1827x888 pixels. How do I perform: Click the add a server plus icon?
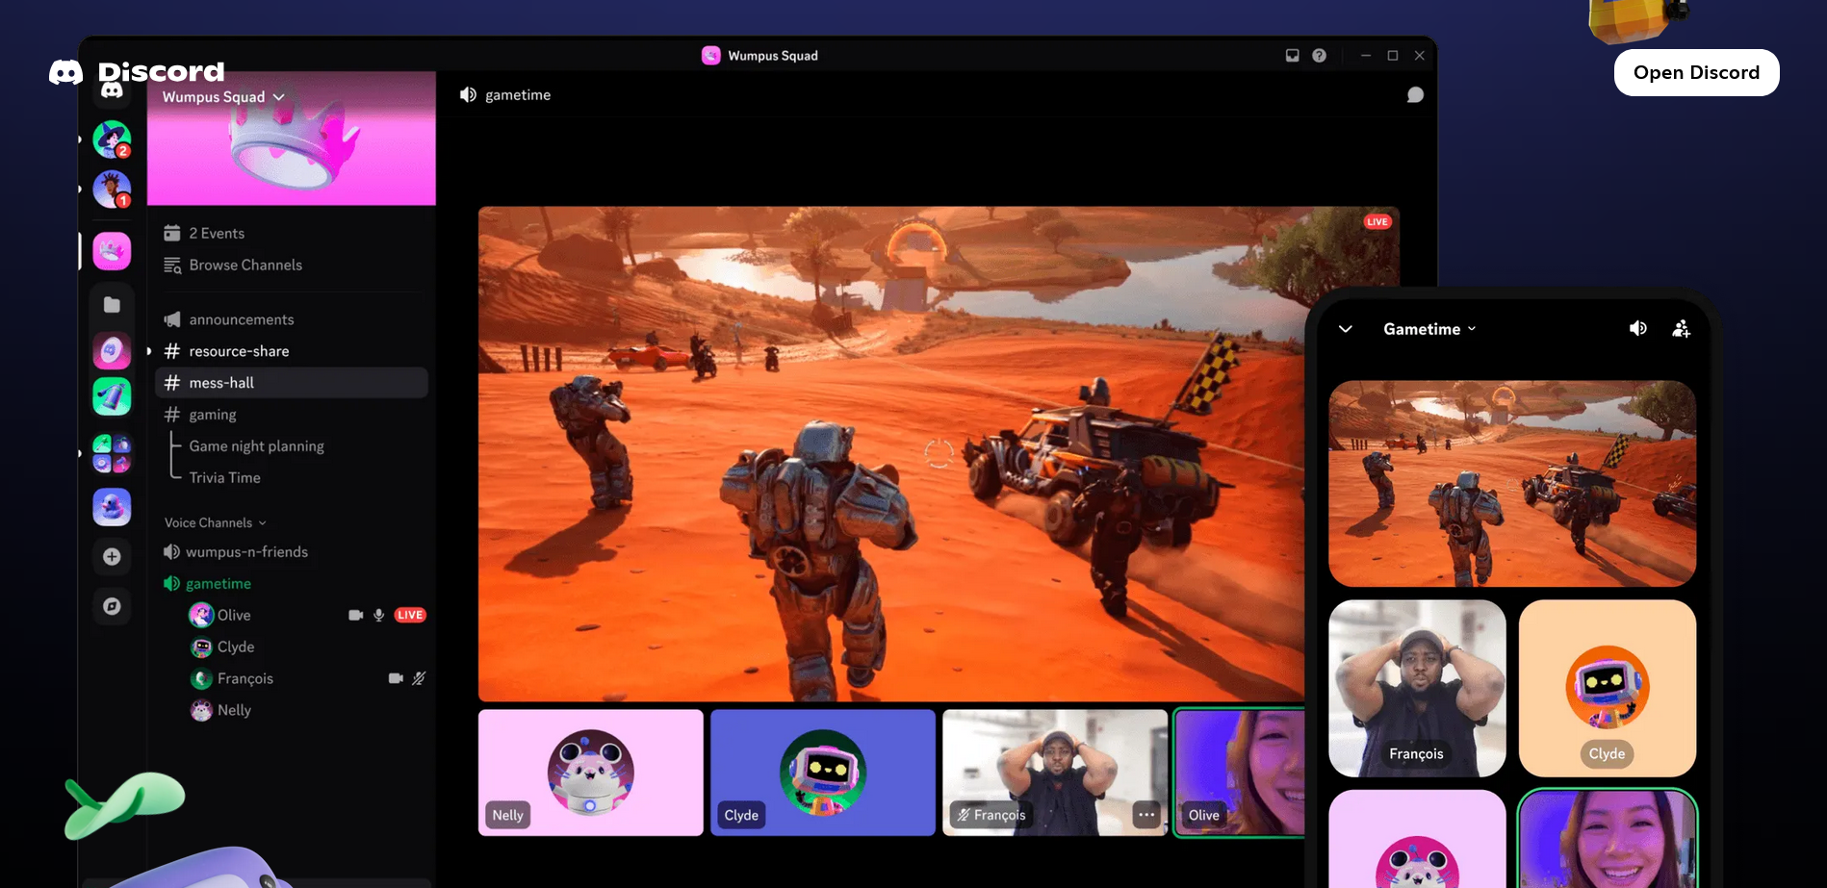pos(112,557)
